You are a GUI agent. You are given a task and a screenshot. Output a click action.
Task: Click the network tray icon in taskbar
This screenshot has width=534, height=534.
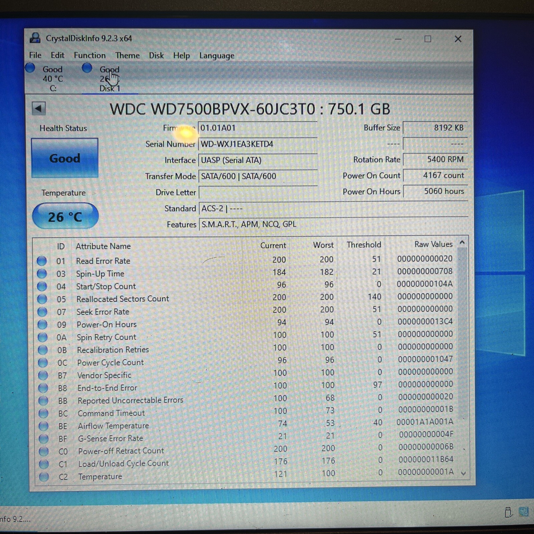point(524,512)
